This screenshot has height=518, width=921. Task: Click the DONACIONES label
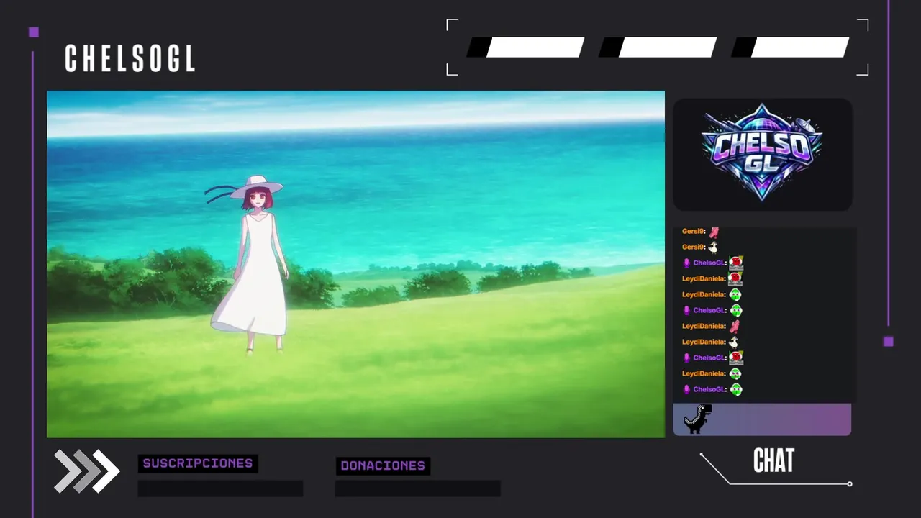click(383, 465)
